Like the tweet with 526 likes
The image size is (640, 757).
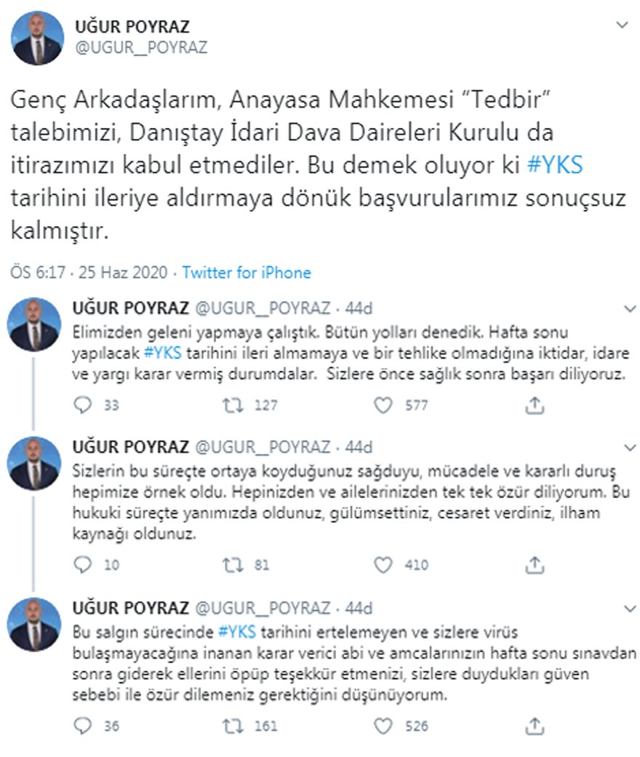pyautogui.click(x=383, y=726)
